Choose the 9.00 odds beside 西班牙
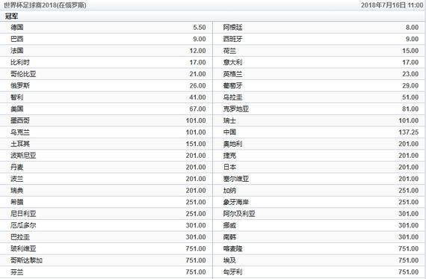This screenshot has width=426, height=279. 412,39
